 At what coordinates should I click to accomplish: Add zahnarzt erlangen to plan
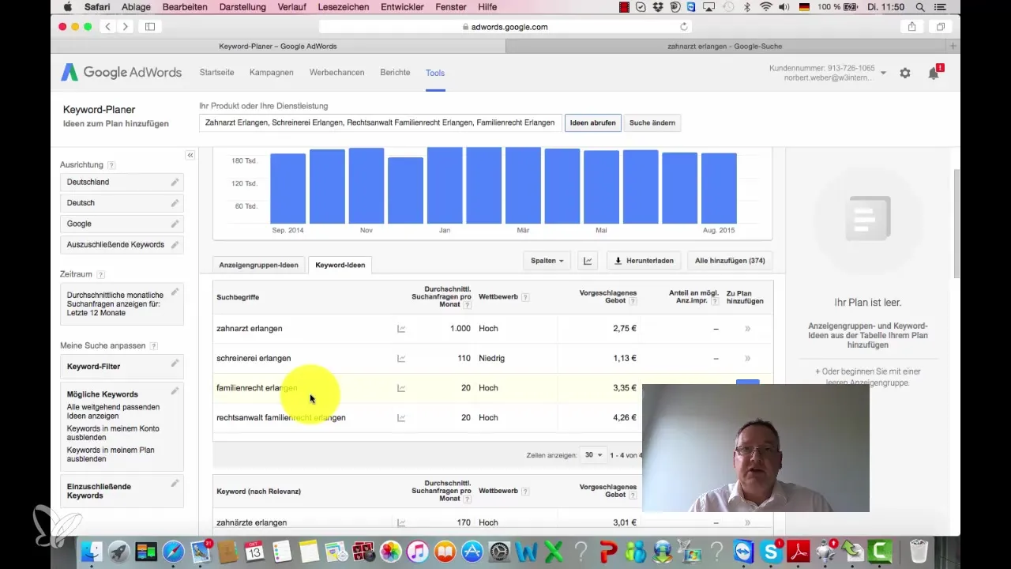(x=747, y=329)
